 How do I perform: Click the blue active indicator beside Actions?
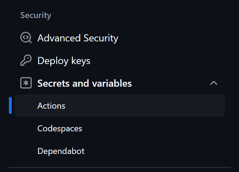(x=10, y=105)
